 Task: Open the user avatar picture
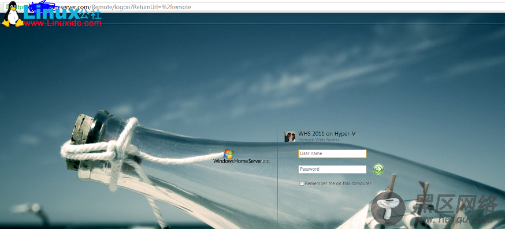coord(290,136)
